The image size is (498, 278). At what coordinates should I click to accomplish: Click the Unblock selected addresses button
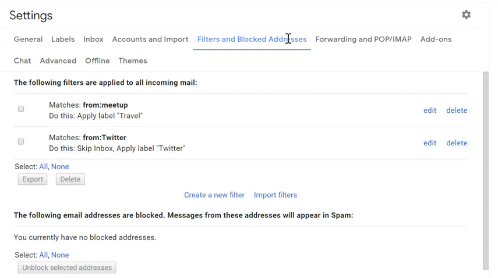(x=67, y=268)
